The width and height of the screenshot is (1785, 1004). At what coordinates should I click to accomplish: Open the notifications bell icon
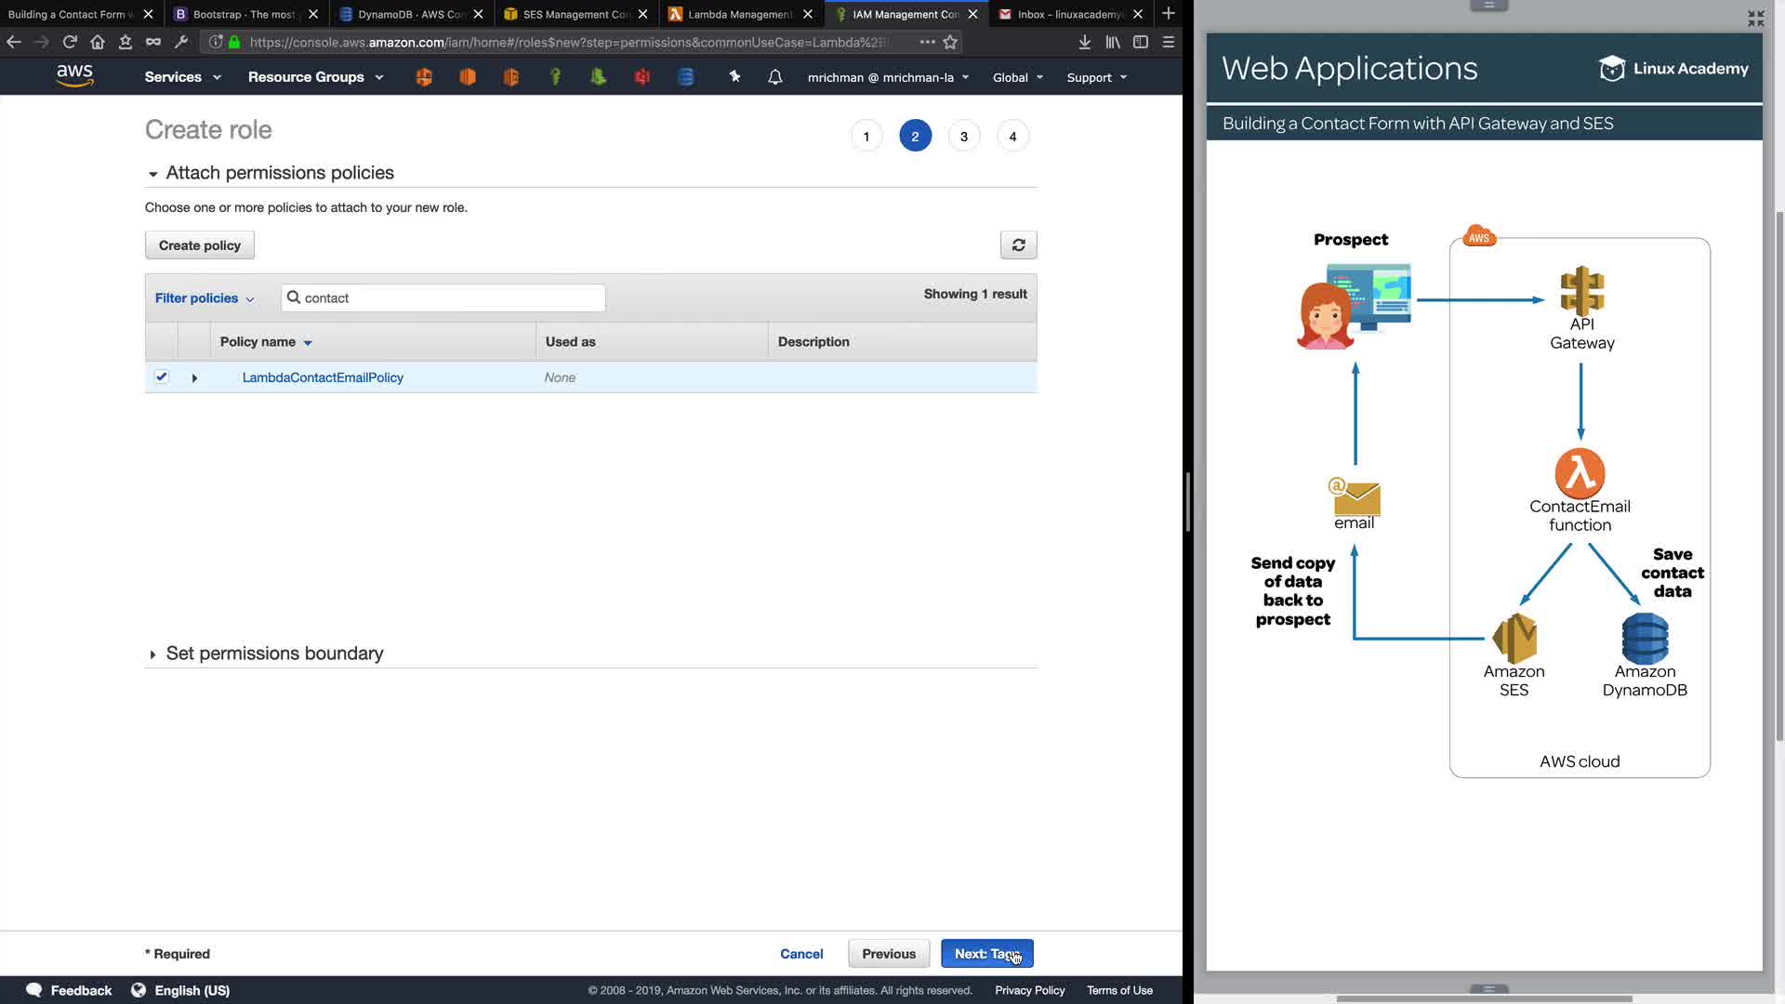[x=774, y=77]
